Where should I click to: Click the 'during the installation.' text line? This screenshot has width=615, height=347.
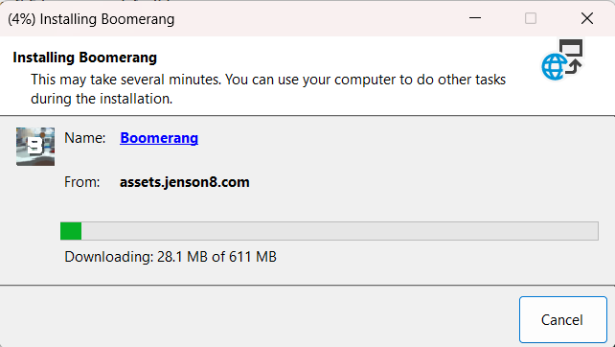102,99
